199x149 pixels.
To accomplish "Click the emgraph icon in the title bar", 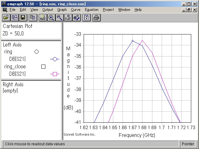I will point(4,4).
